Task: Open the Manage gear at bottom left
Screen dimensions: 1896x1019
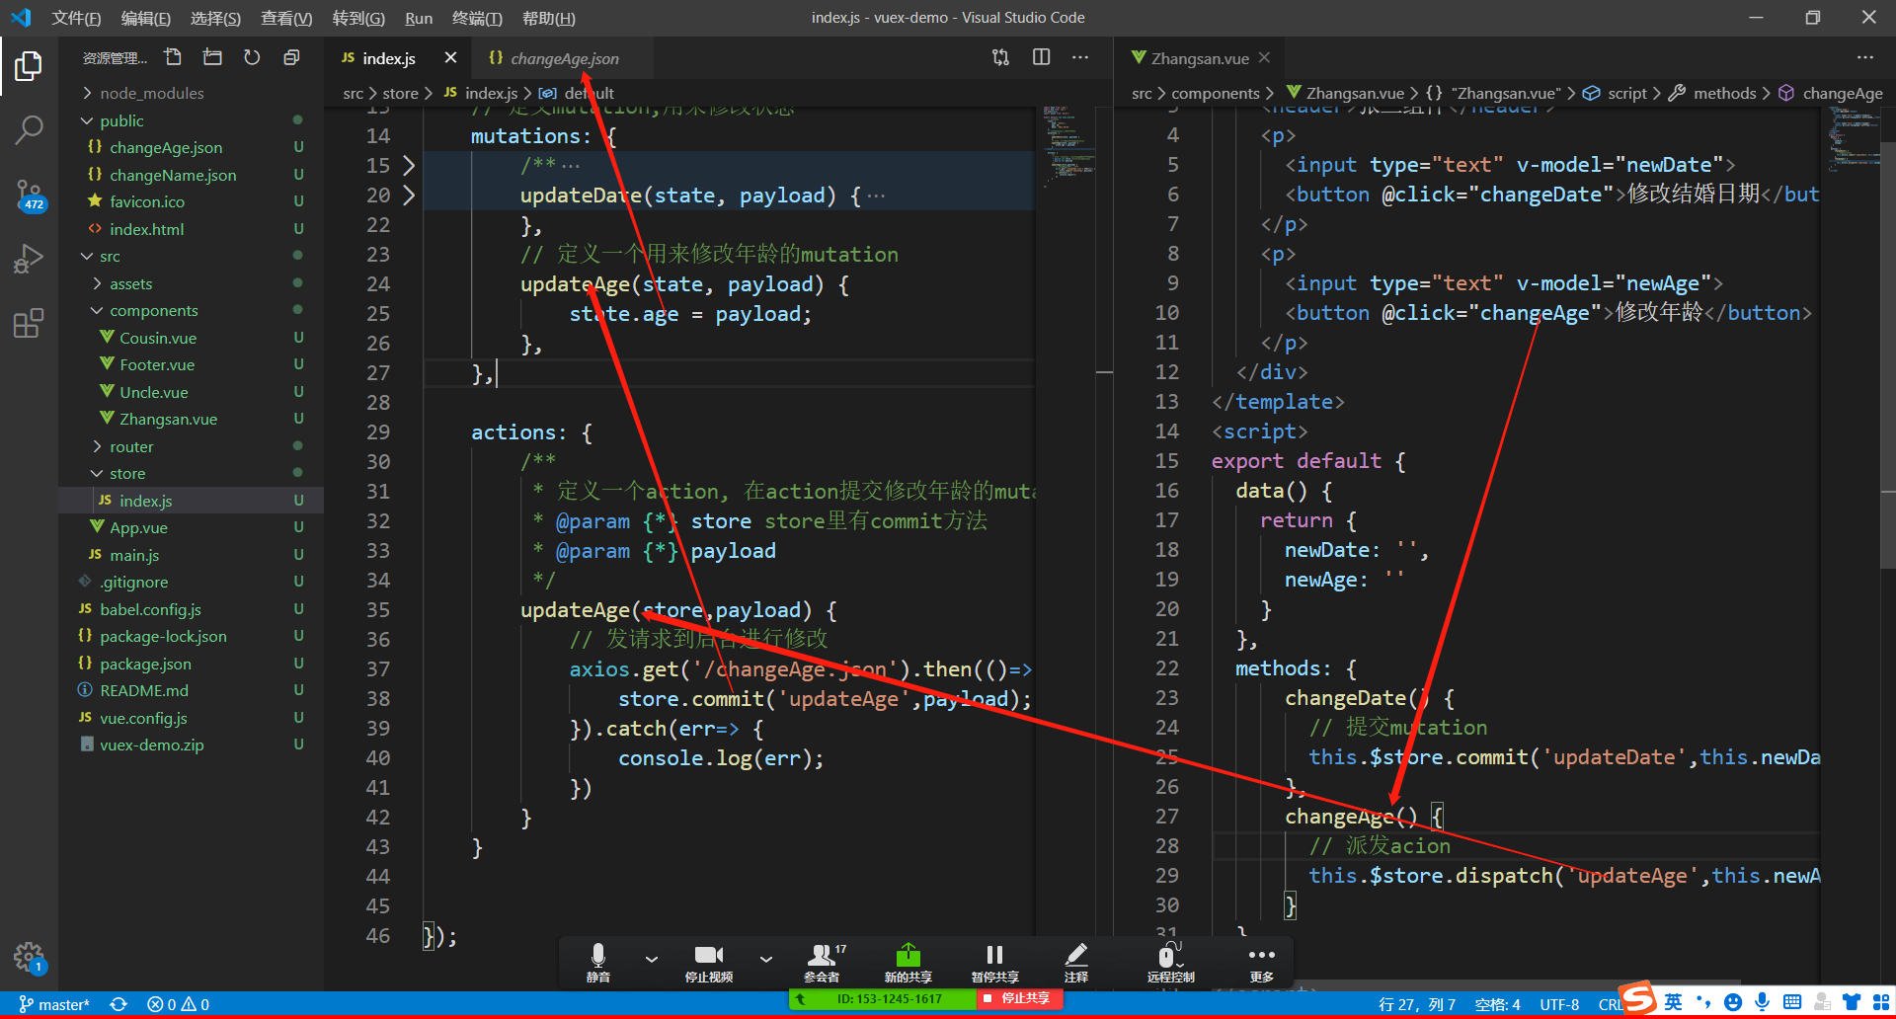Action: (29, 957)
